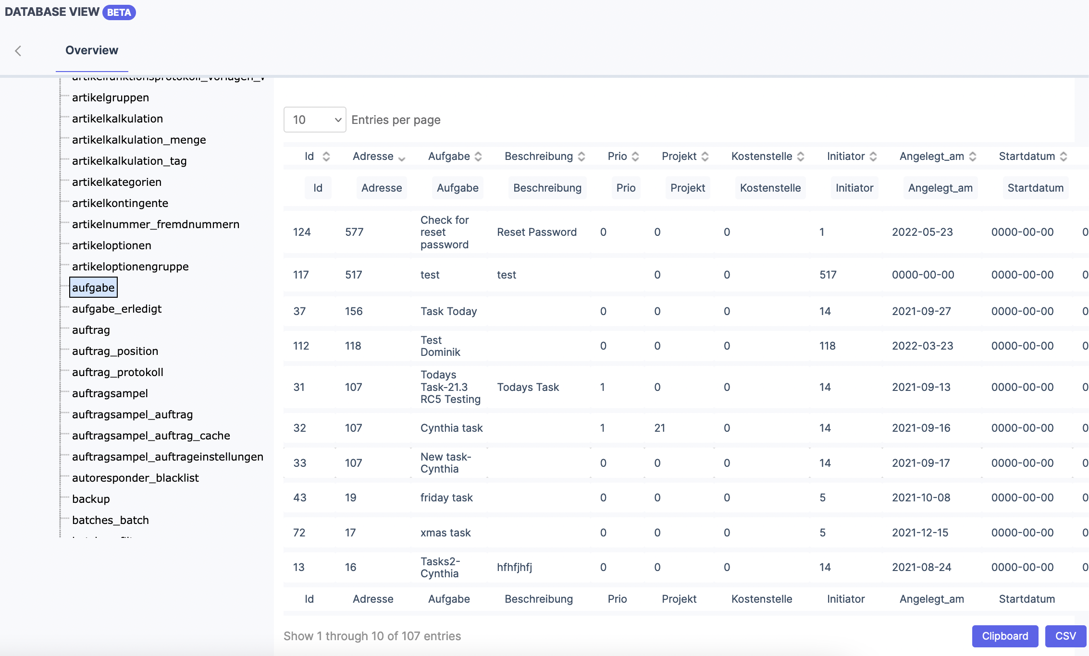This screenshot has height=656, width=1089.
Task: Sort the Angelegt_am column
Action: click(x=973, y=156)
